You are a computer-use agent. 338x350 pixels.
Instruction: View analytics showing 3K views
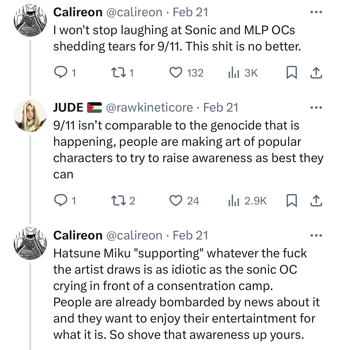click(x=233, y=73)
